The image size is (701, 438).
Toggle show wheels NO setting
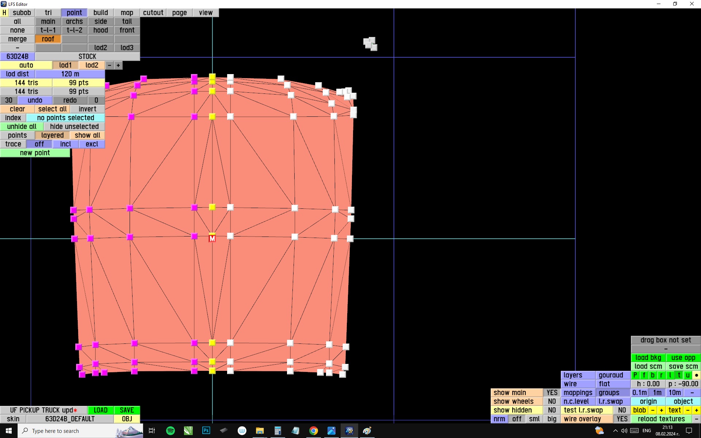coord(552,401)
